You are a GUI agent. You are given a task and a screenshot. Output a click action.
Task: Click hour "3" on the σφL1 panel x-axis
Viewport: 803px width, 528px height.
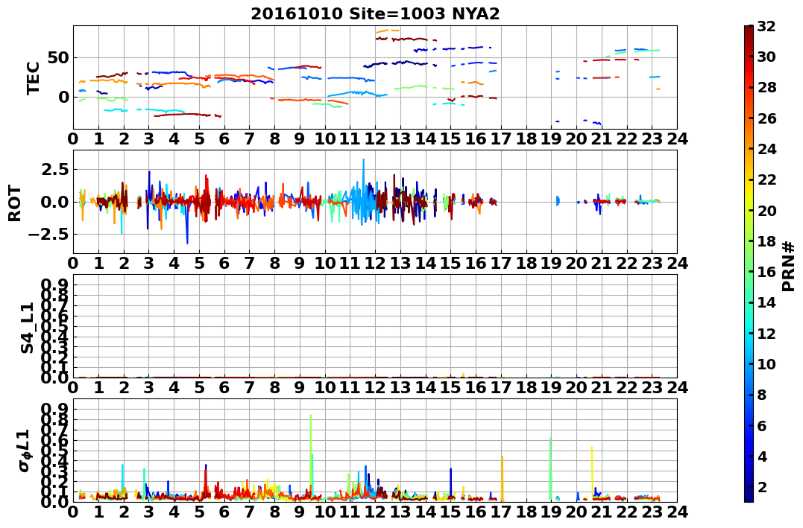148,512
